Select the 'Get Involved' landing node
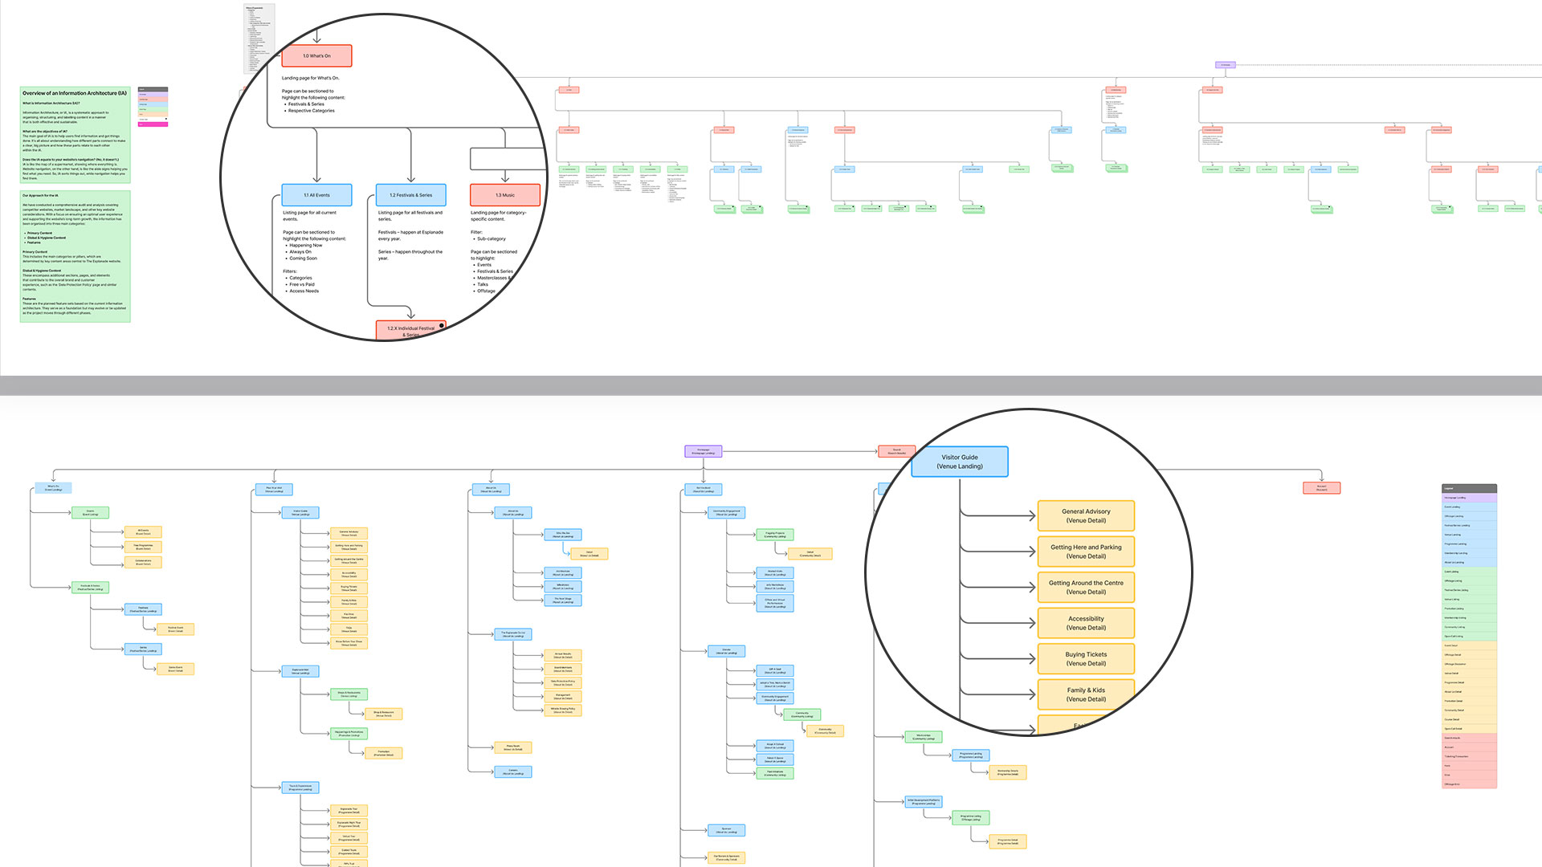This screenshot has width=1542, height=867. coord(704,489)
